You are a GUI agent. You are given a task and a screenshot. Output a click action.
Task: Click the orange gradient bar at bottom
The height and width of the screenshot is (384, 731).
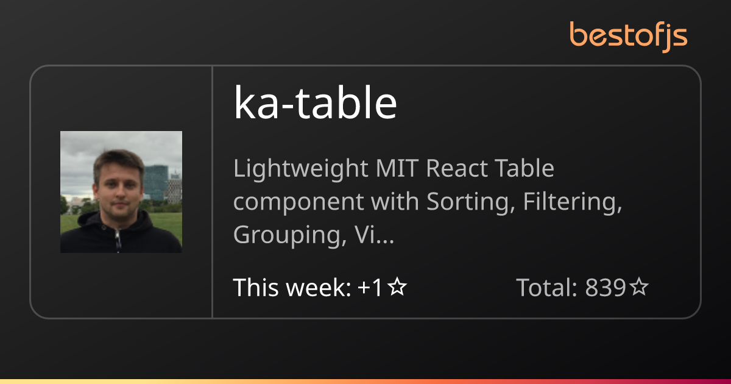[x=365, y=382]
